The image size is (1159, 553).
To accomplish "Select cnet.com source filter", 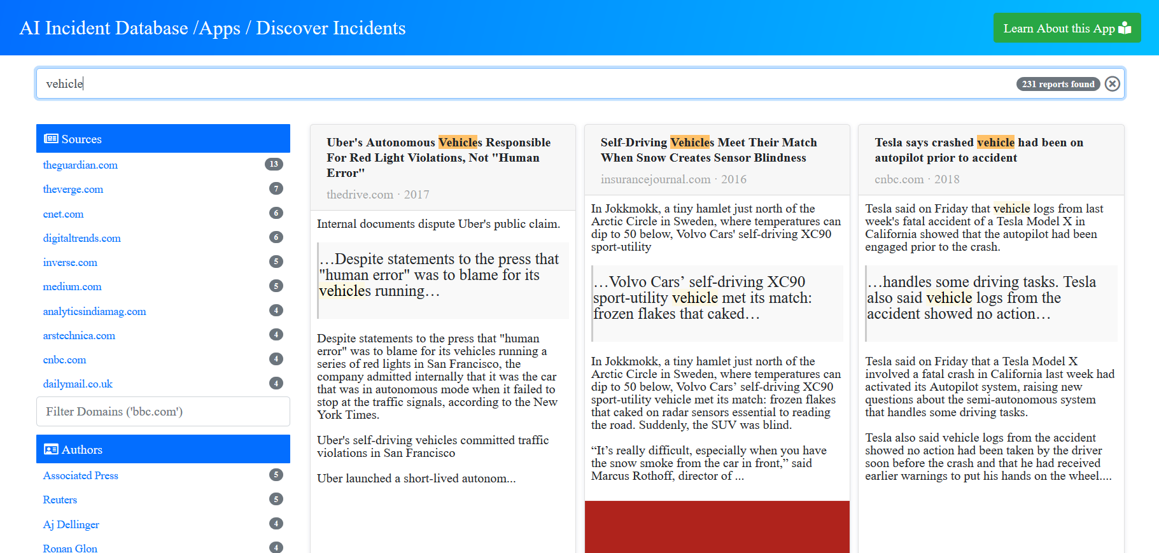I will (63, 214).
